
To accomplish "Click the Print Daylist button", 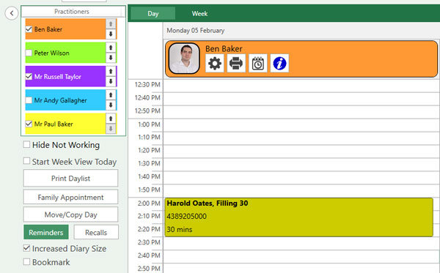I will point(70,178).
